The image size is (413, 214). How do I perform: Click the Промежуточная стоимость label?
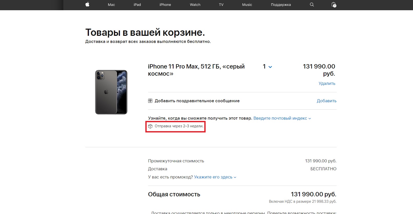[x=176, y=161]
